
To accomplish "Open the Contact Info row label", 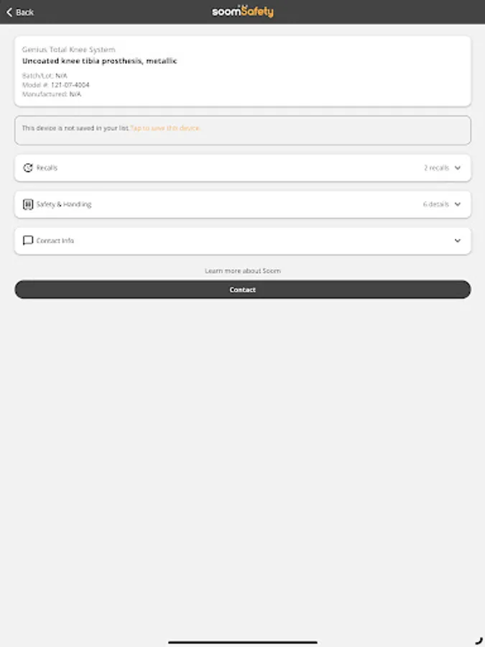I will click(55, 241).
